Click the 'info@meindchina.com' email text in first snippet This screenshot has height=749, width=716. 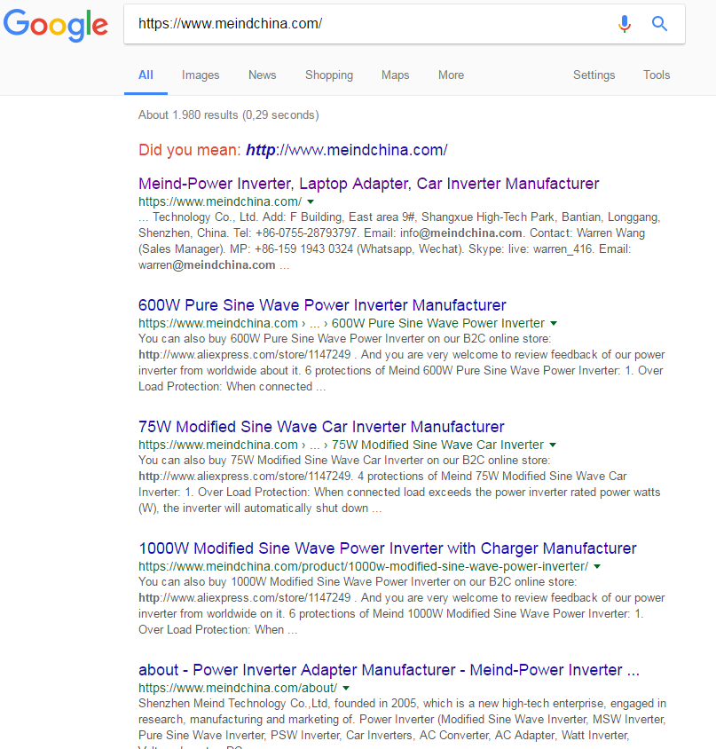tap(460, 233)
